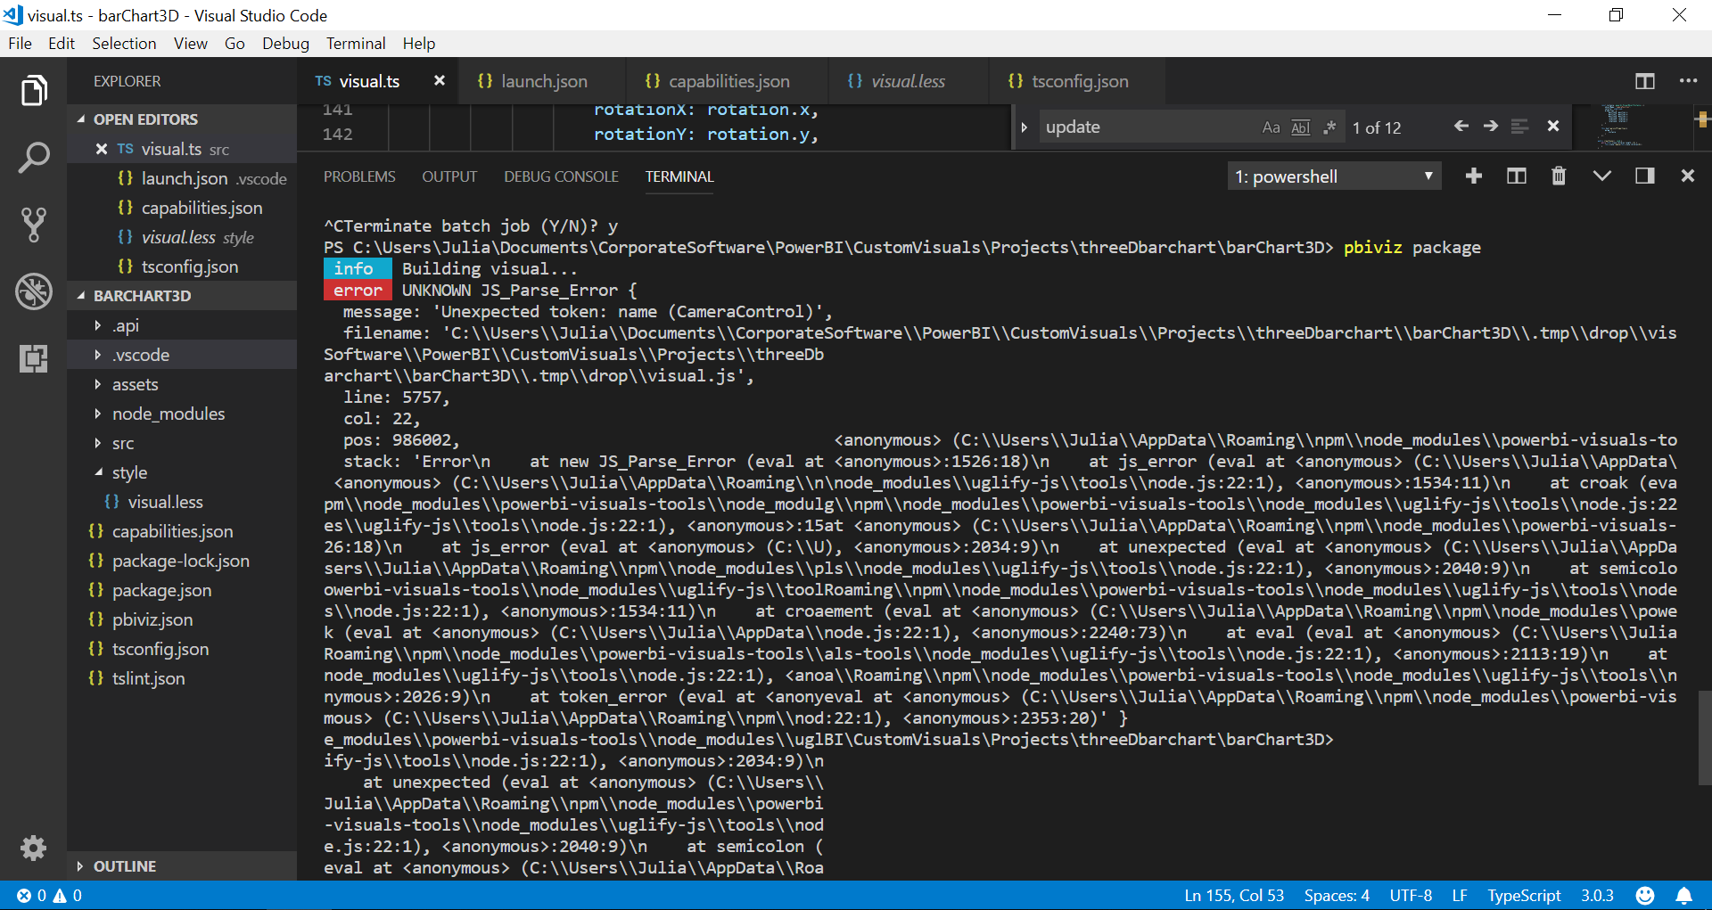Image resolution: width=1712 pixels, height=910 pixels.
Task: Open the Help menu
Action: click(x=419, y=43)
